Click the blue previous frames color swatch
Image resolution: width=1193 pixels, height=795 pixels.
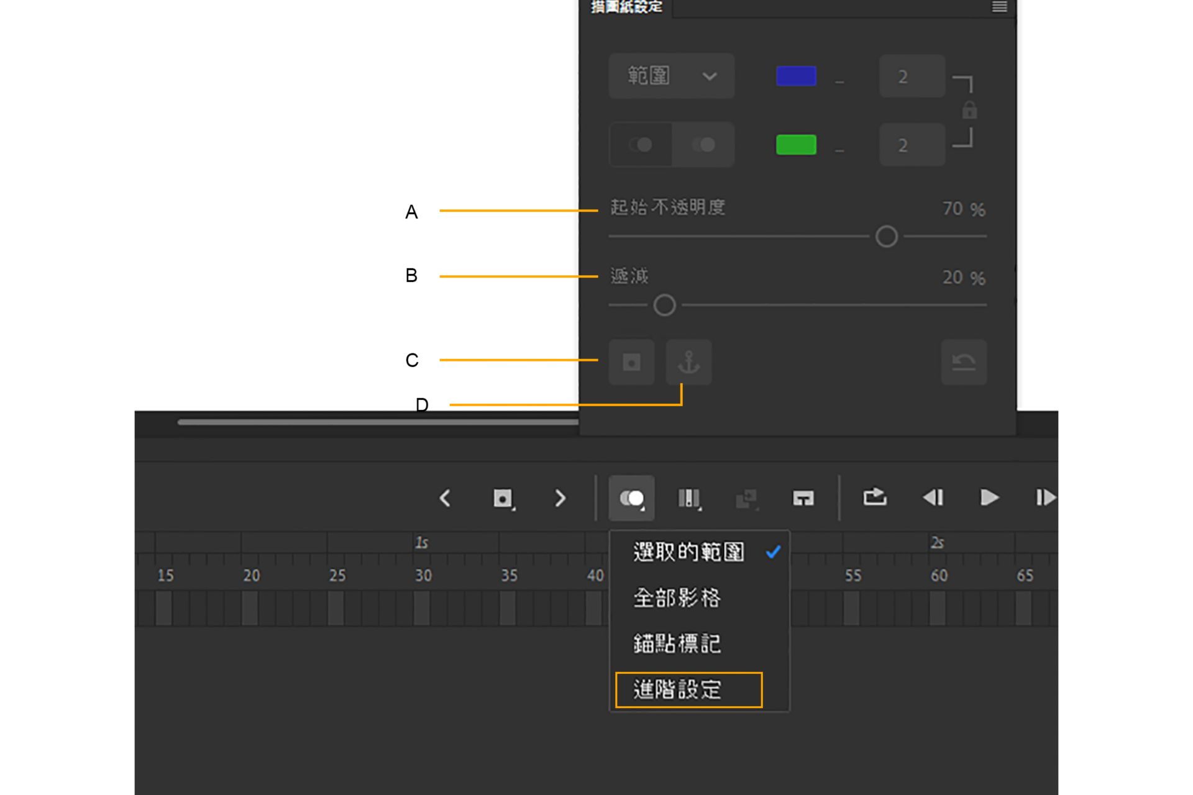click(796, 76)
